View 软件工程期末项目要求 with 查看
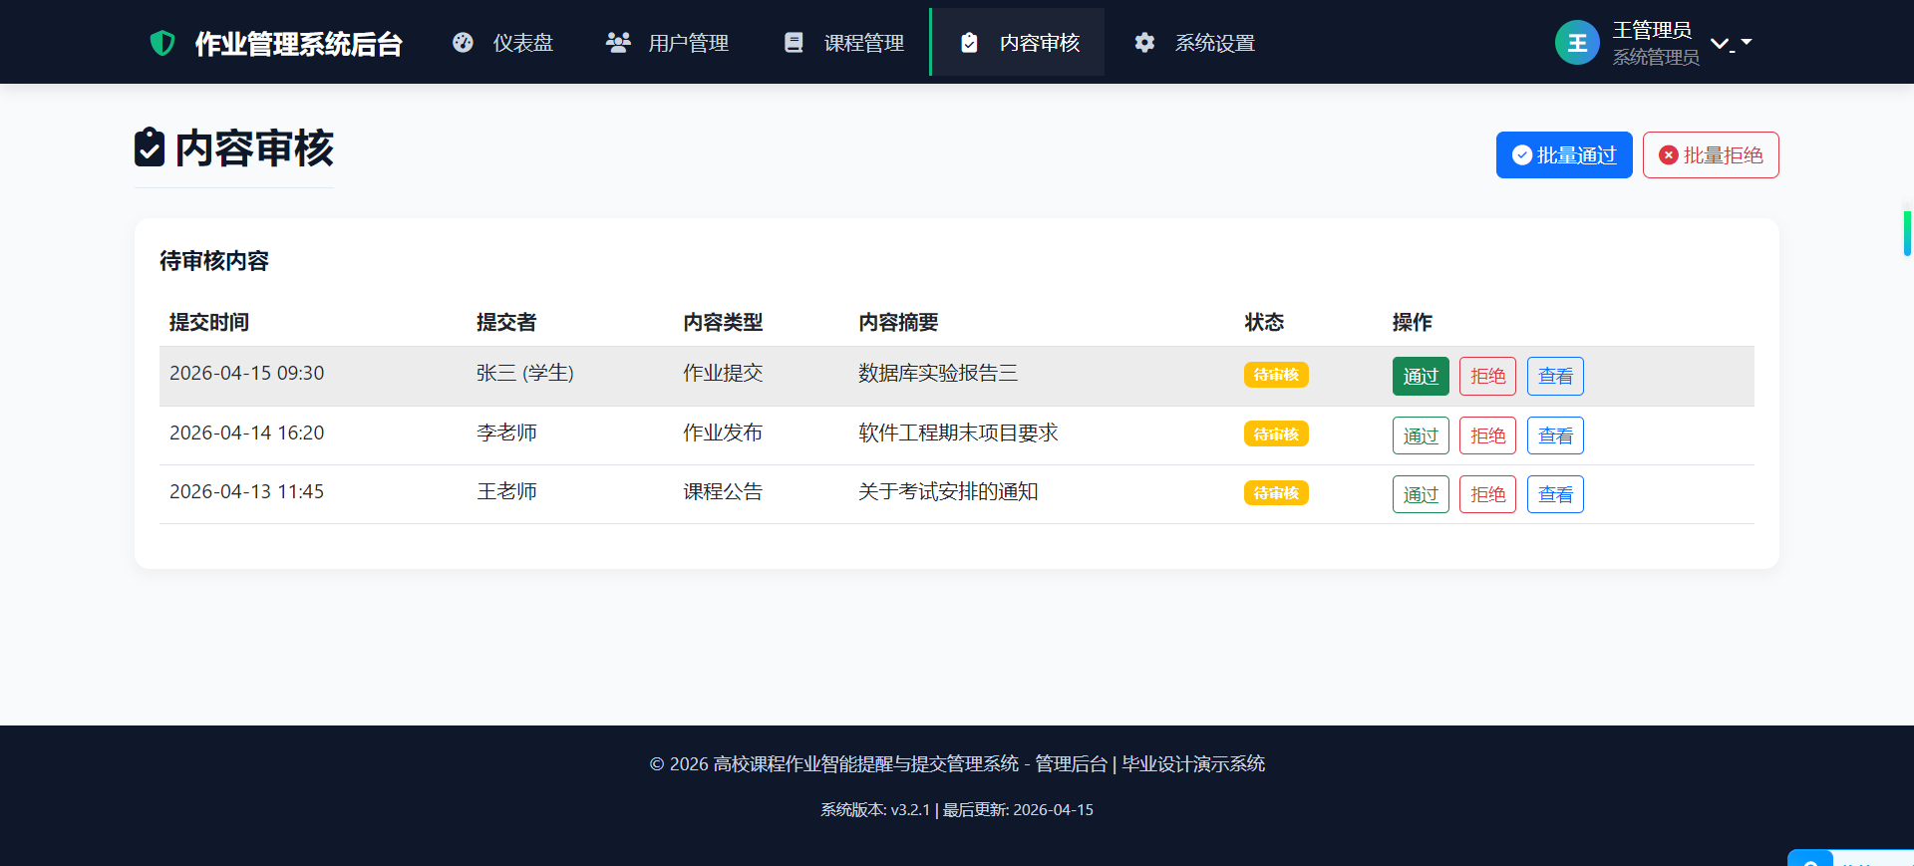Screen dimensions: 1914x866 [1555, 435]
